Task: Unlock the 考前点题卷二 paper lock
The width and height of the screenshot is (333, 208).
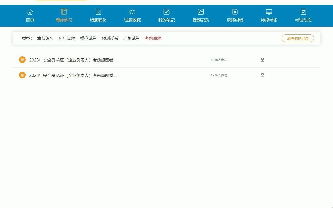Action: click(x=262, y=75)
